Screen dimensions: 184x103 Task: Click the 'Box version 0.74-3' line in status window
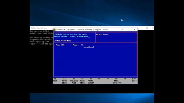pos(39,31)
